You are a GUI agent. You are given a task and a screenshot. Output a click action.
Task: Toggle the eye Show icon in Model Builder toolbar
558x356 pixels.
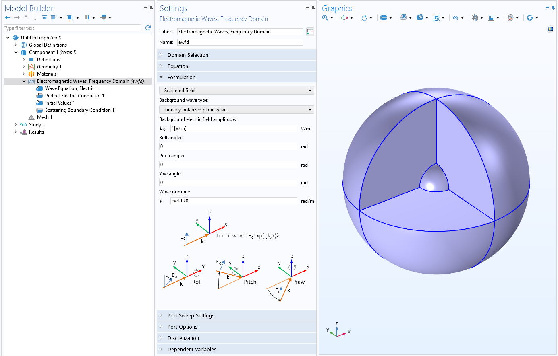click(44, 17)
